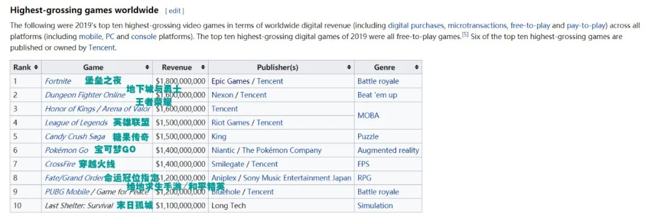The width and height of the screenshot is (651, 222).
Task: Click the microtransactions link in intro
Action: 477,25
